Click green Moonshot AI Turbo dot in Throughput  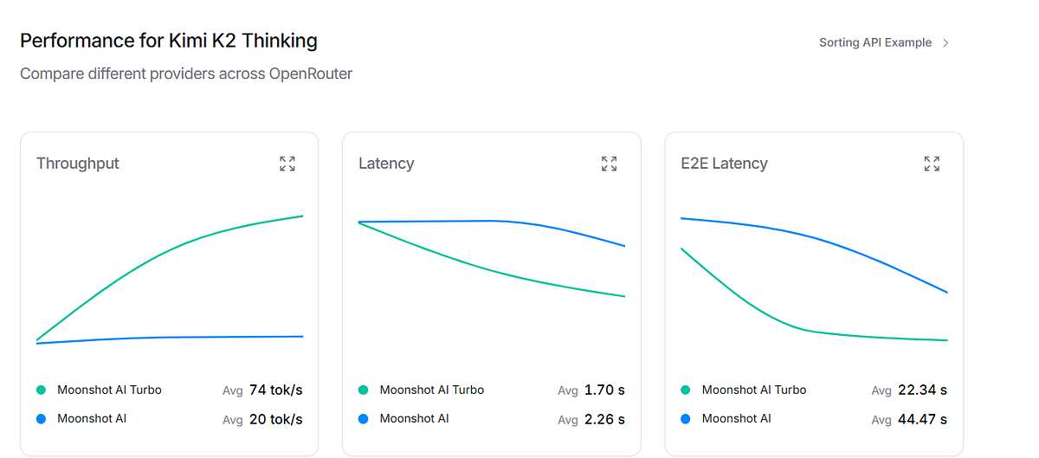pos(42,390)
